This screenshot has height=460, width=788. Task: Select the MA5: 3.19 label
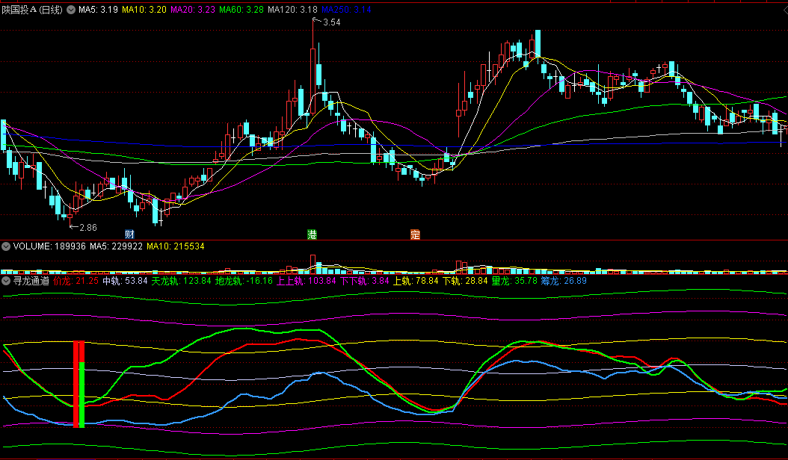coord(98,10)
